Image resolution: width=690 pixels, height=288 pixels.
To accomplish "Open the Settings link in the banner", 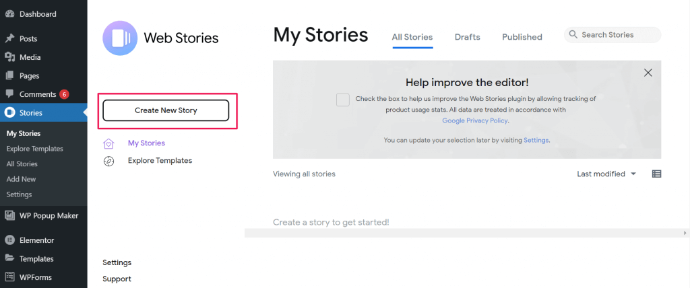I will pyautogui.click(x=536, y=140).
